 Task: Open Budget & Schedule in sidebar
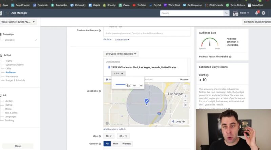tap(15, 80)
